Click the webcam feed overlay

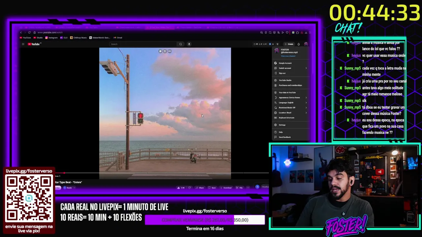(x=345, y=187)
